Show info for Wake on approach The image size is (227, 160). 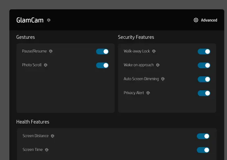pos(158,65)
